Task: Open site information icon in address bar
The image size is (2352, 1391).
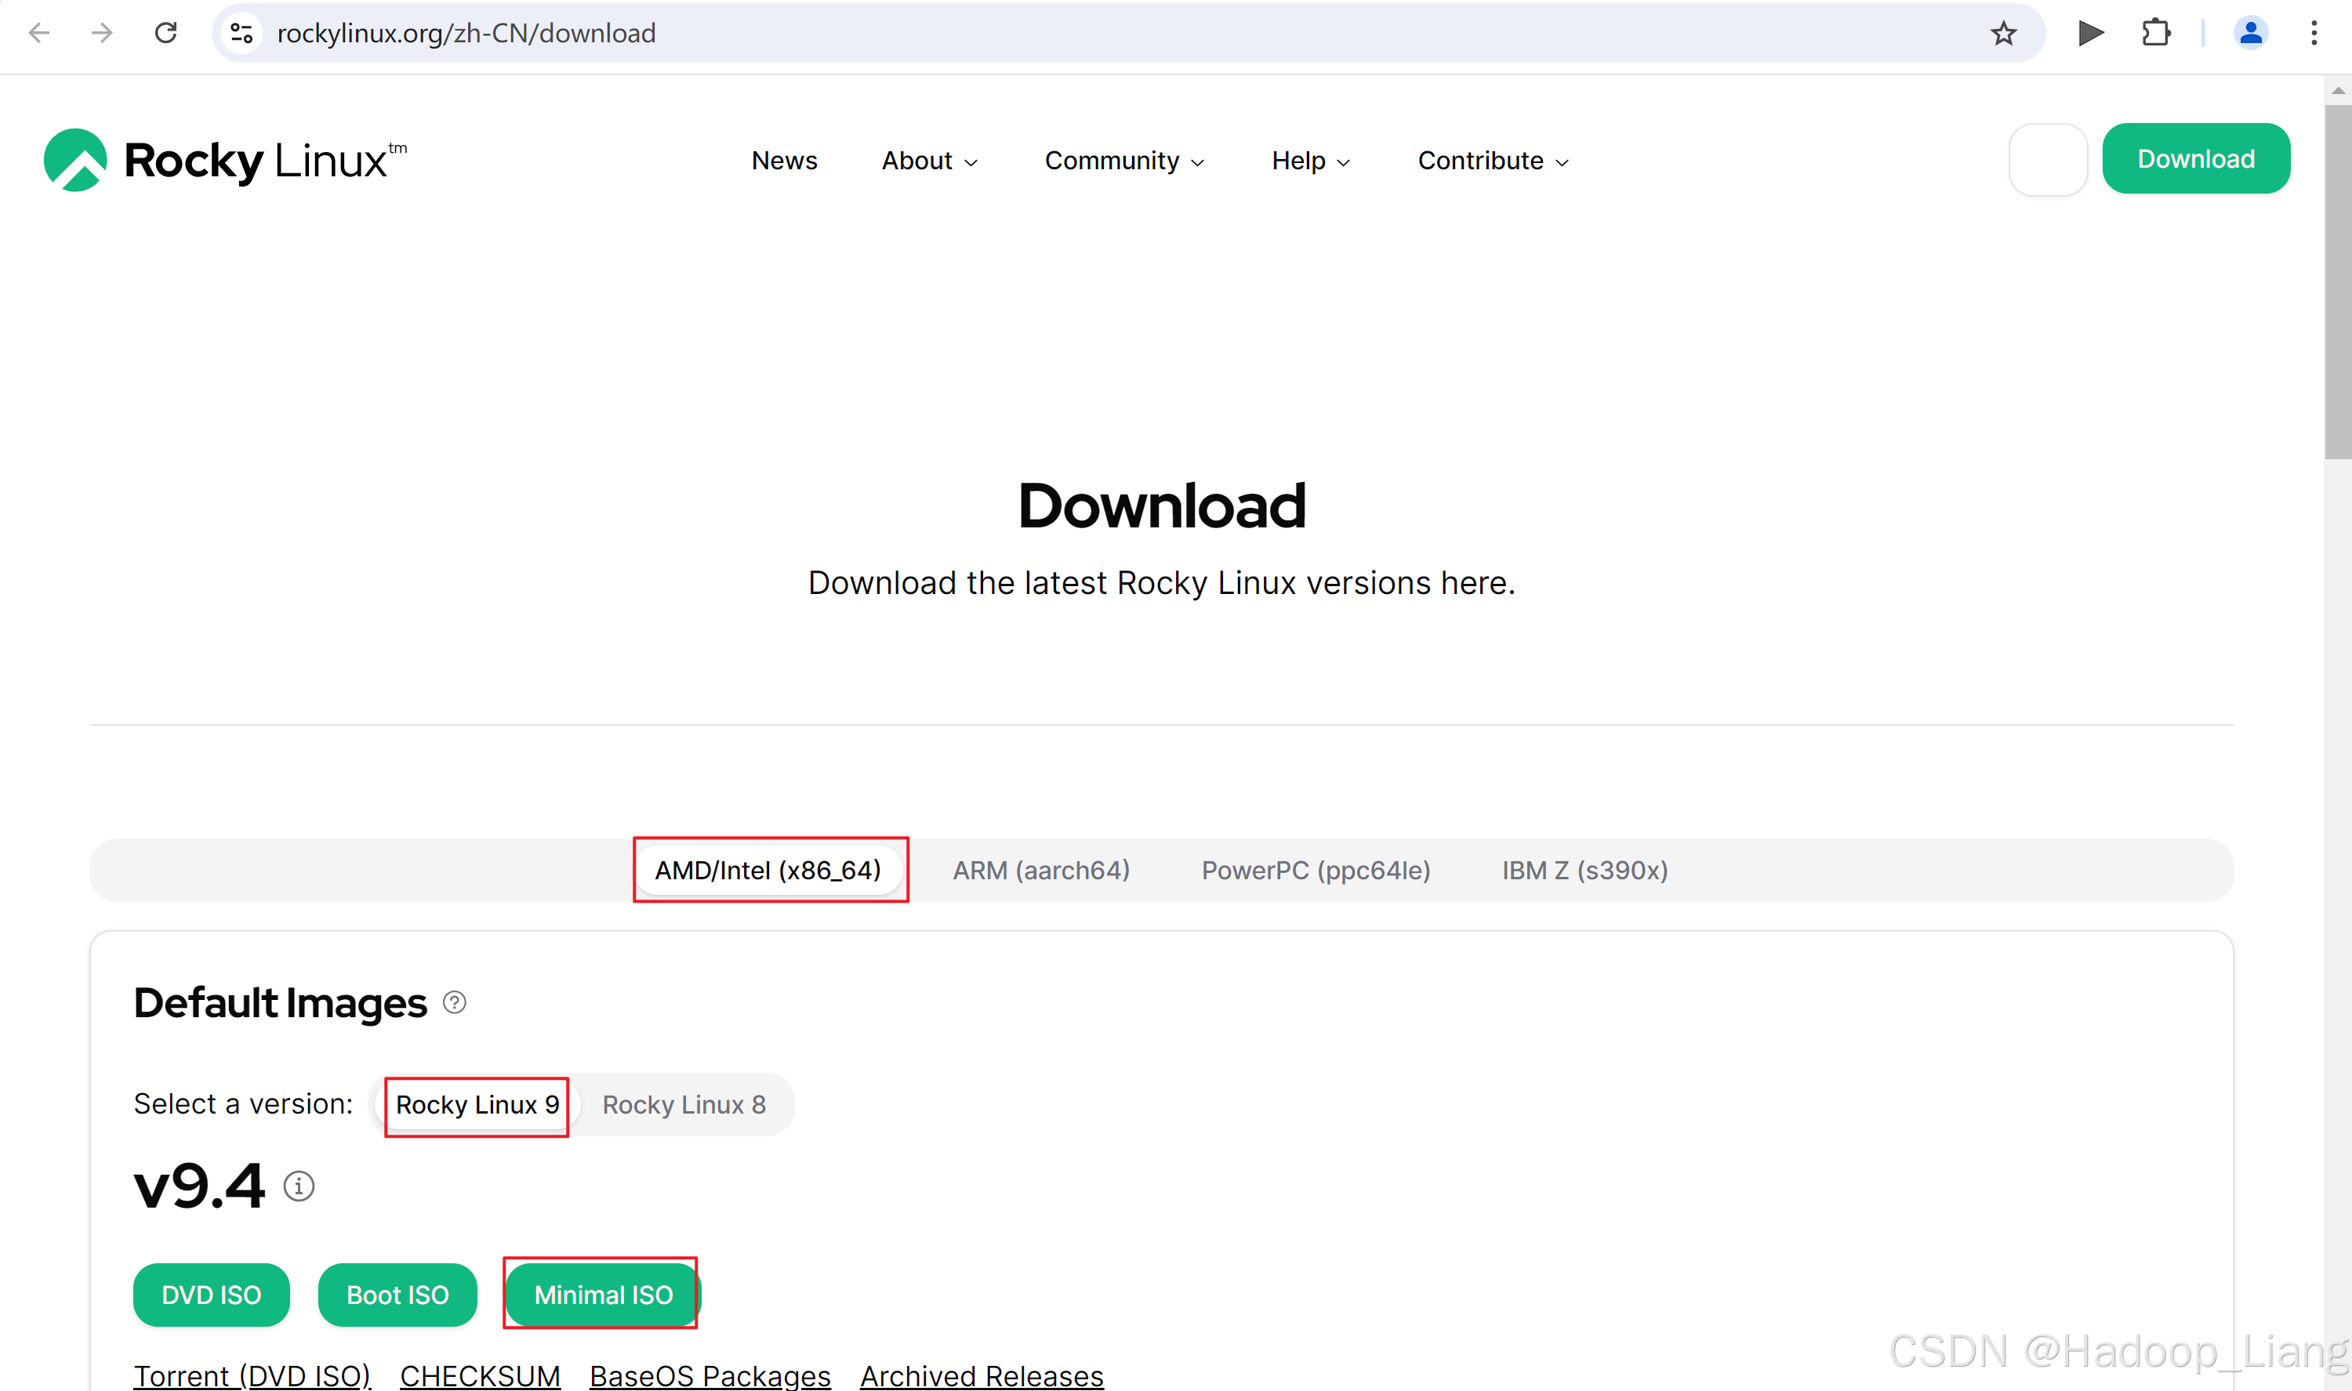Action: point(241,34)
